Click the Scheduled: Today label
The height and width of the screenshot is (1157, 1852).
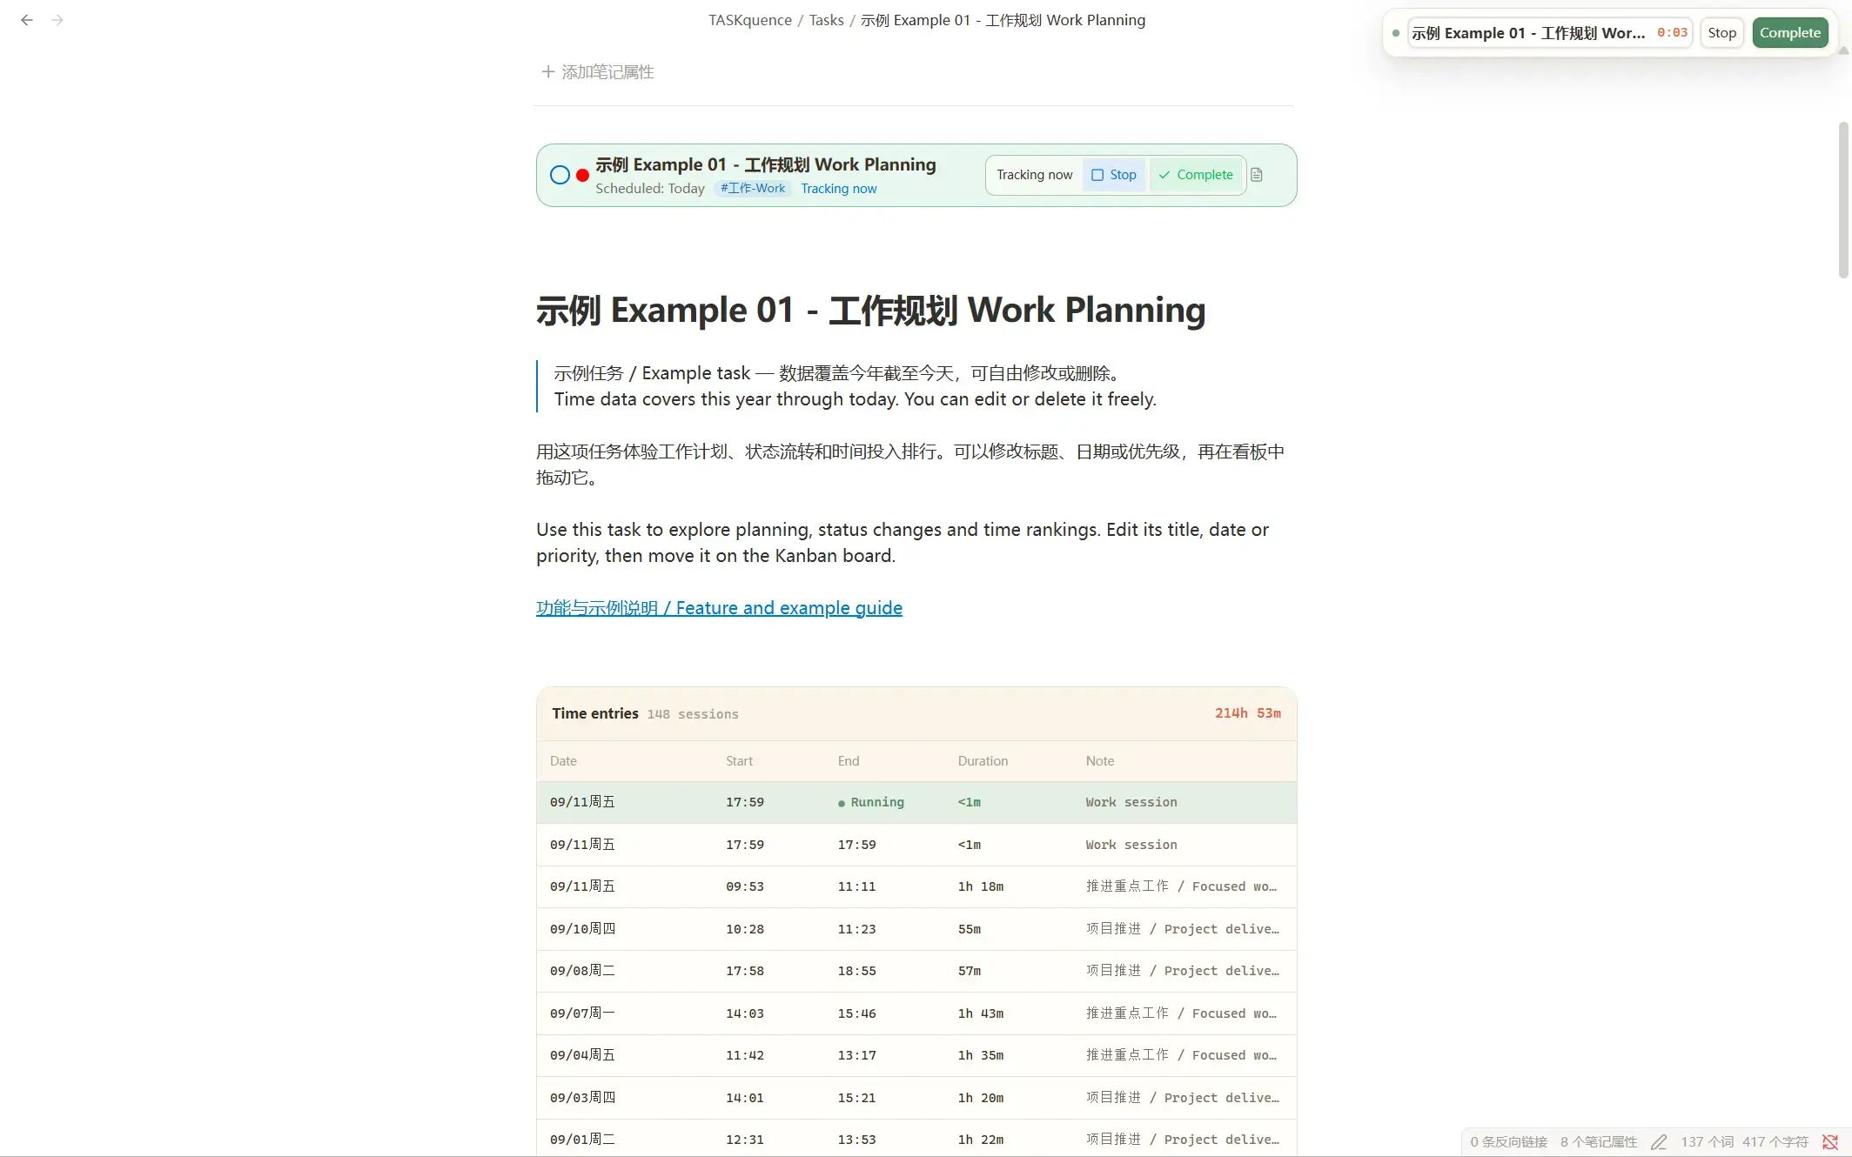click(x=650, y=189)
